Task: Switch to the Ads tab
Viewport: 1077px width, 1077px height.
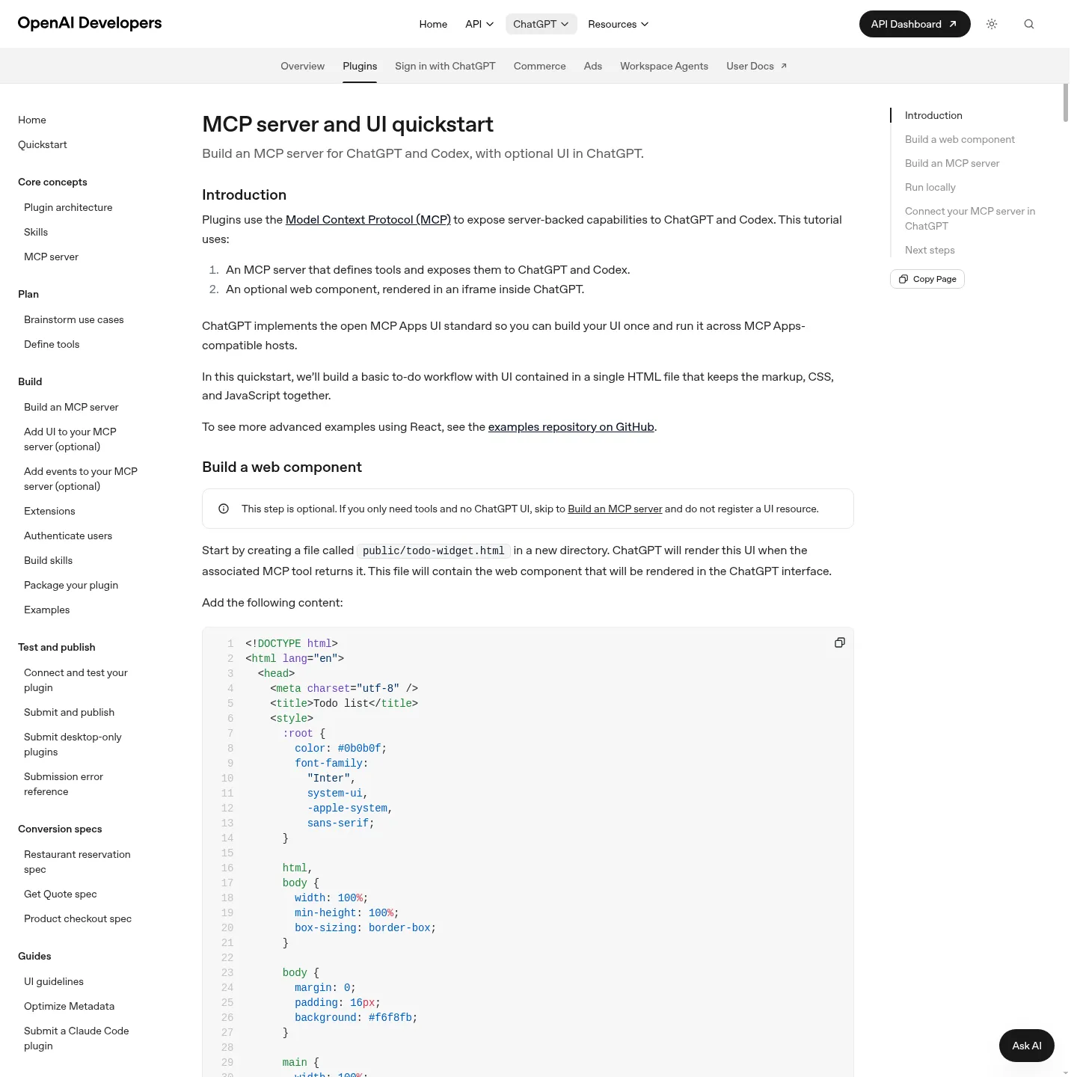Action: coord(593,66)
